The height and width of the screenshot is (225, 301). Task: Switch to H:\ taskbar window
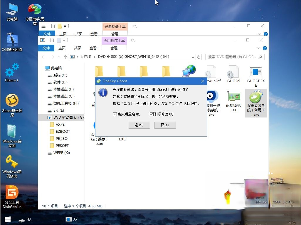click(x=38, y=219)
